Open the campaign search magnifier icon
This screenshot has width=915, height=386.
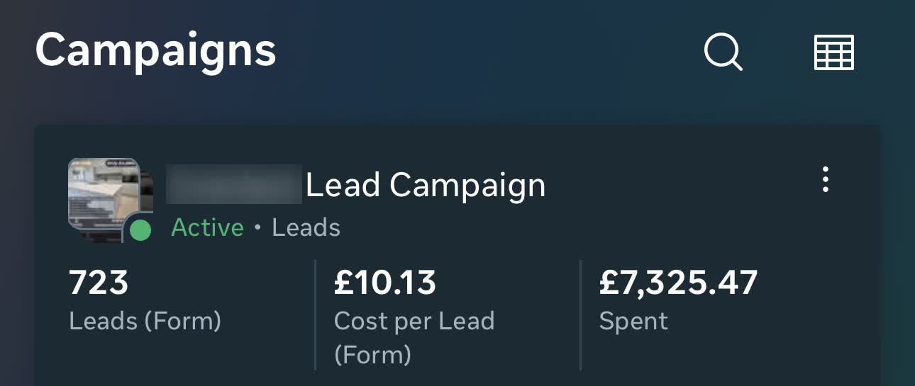tap(723, 53)
